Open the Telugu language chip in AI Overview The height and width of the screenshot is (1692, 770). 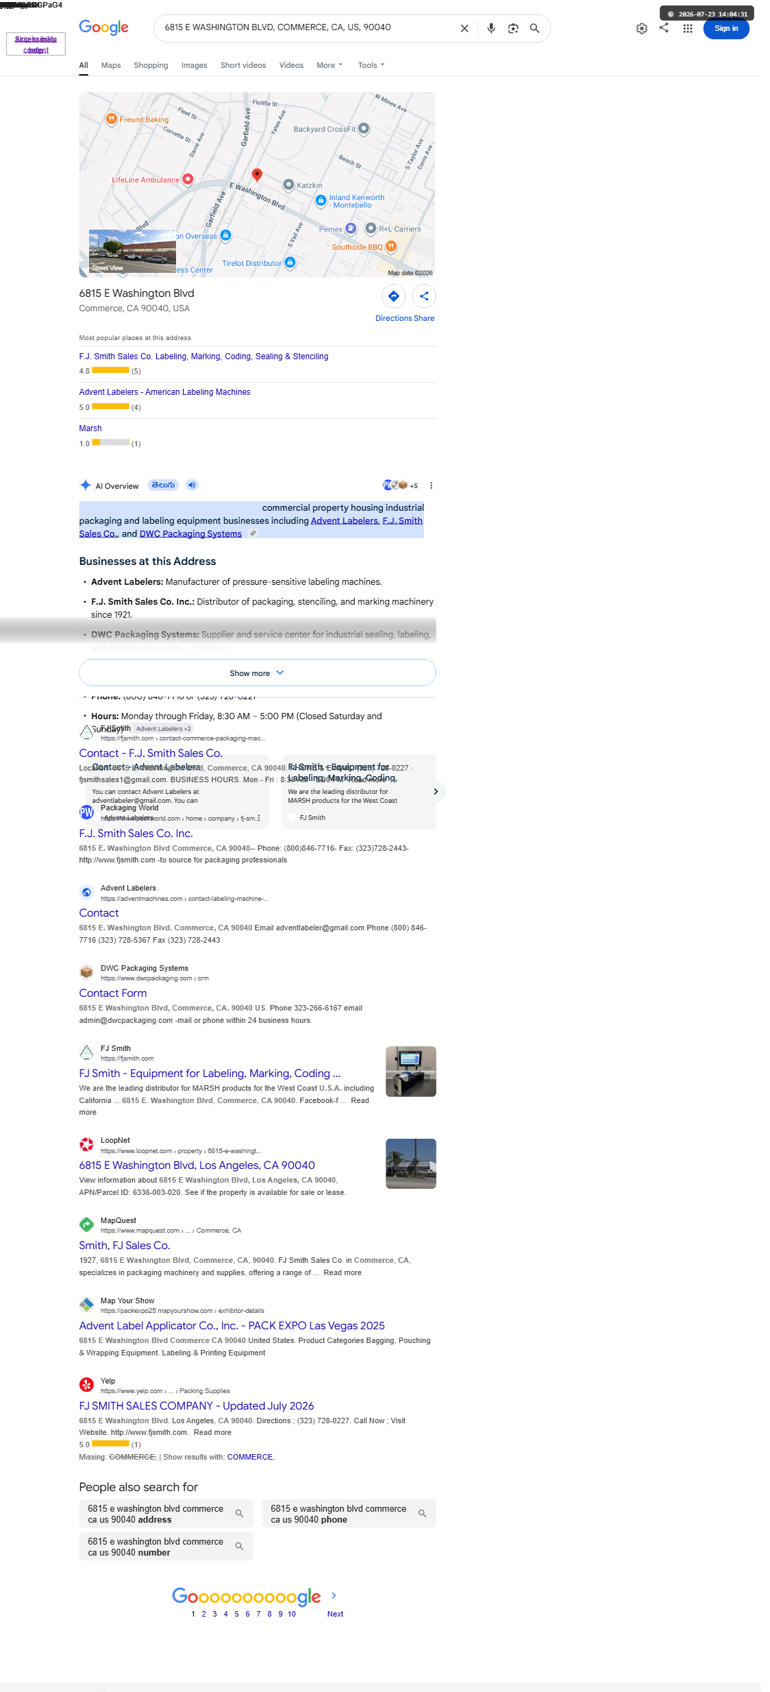[163, 485]
